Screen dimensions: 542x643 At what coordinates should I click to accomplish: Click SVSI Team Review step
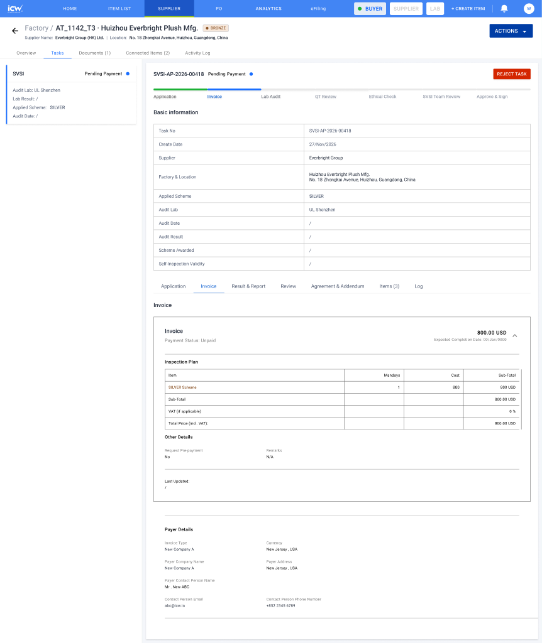[x=441, y=96]
